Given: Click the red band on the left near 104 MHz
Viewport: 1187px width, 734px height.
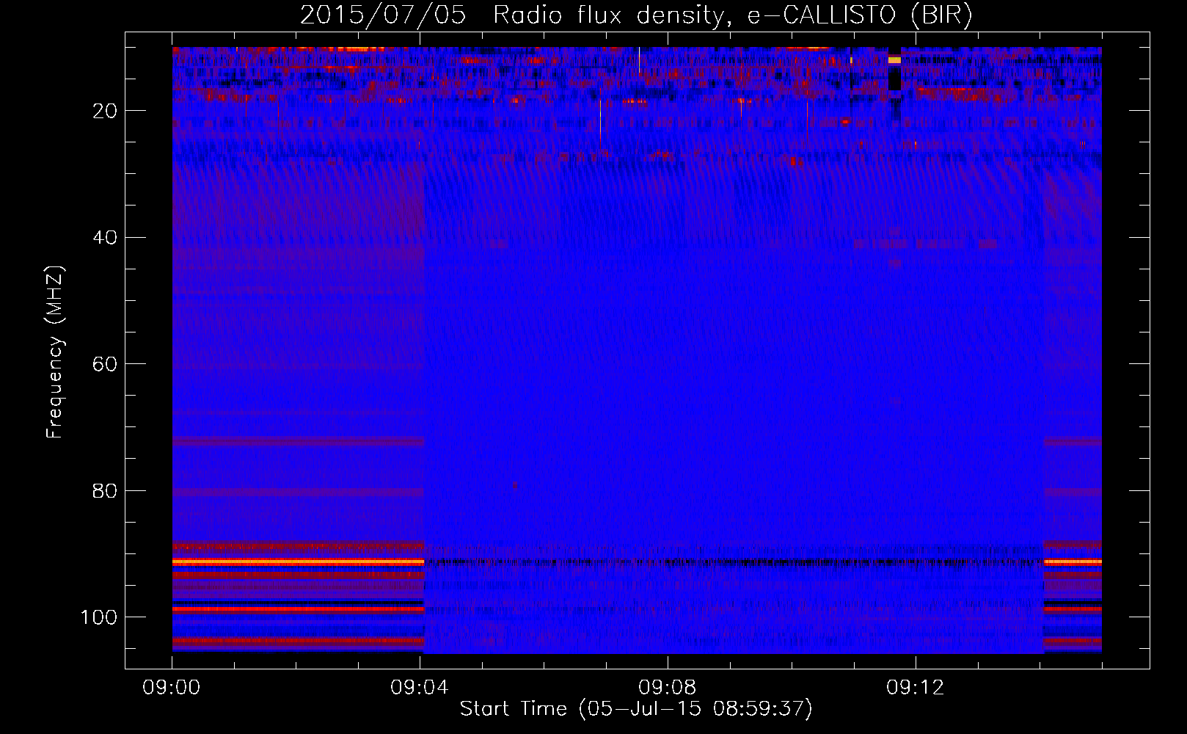Looking at the screenshot, I should tap(297, 641).
